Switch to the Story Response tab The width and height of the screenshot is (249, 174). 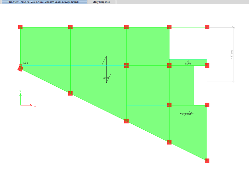coord(101,2)
